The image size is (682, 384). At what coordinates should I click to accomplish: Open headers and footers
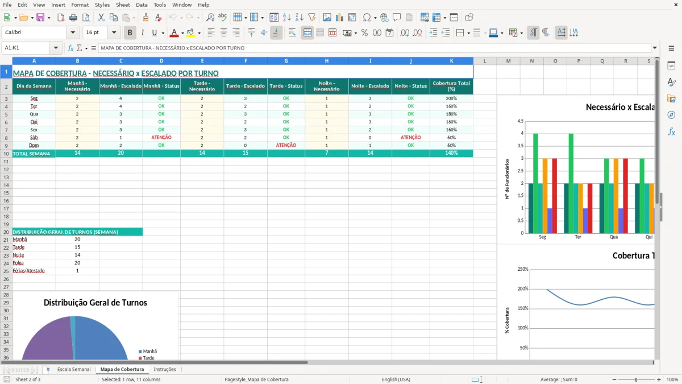click(409, 18)
